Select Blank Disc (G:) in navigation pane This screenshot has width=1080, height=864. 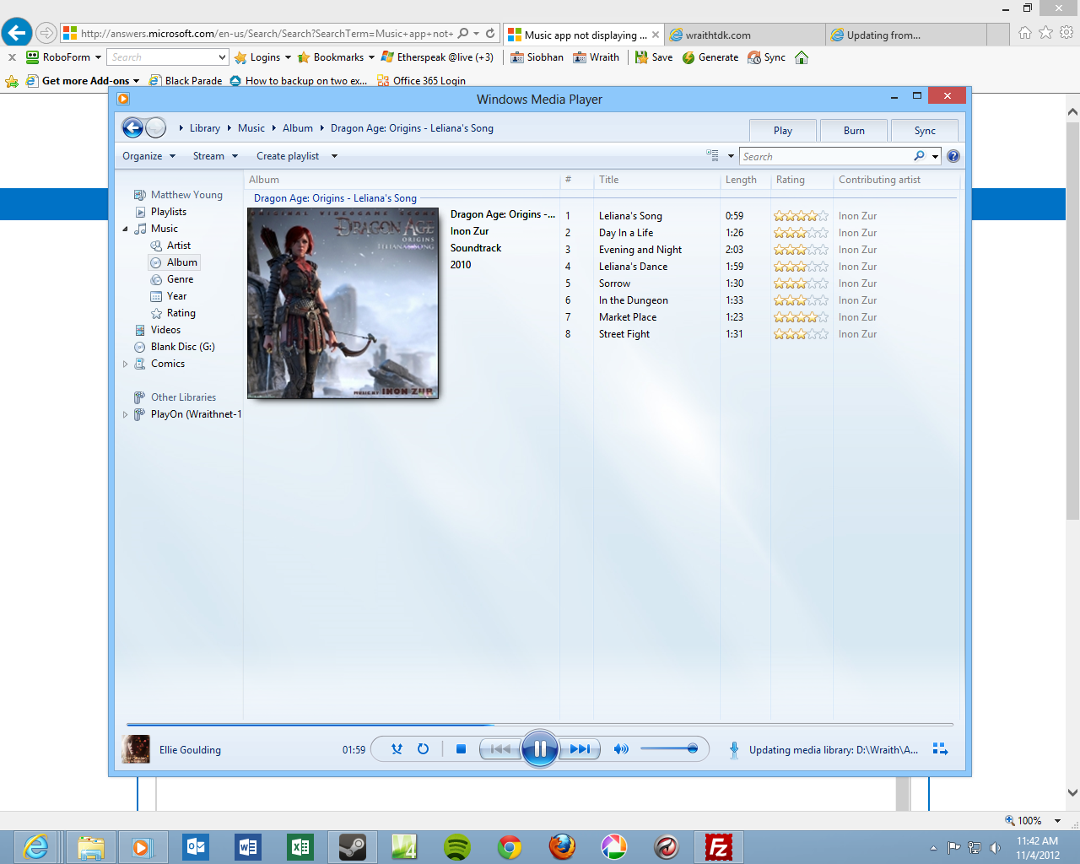click(182, 347)
